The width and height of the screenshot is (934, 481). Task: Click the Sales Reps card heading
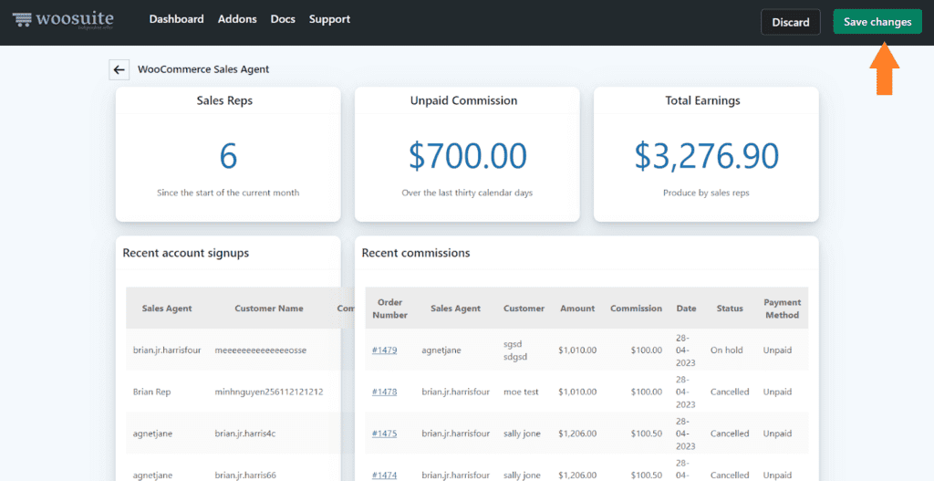click(x=224, y=100)
